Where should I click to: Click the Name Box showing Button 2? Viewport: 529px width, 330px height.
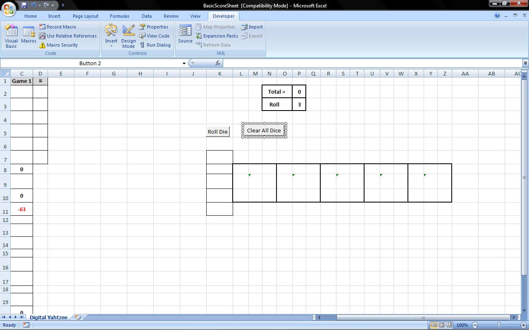(90, 63)
